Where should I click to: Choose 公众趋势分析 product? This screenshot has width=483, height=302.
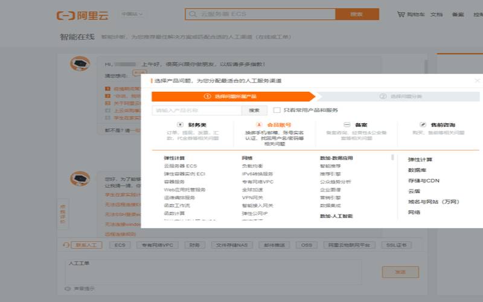[336, 182]
